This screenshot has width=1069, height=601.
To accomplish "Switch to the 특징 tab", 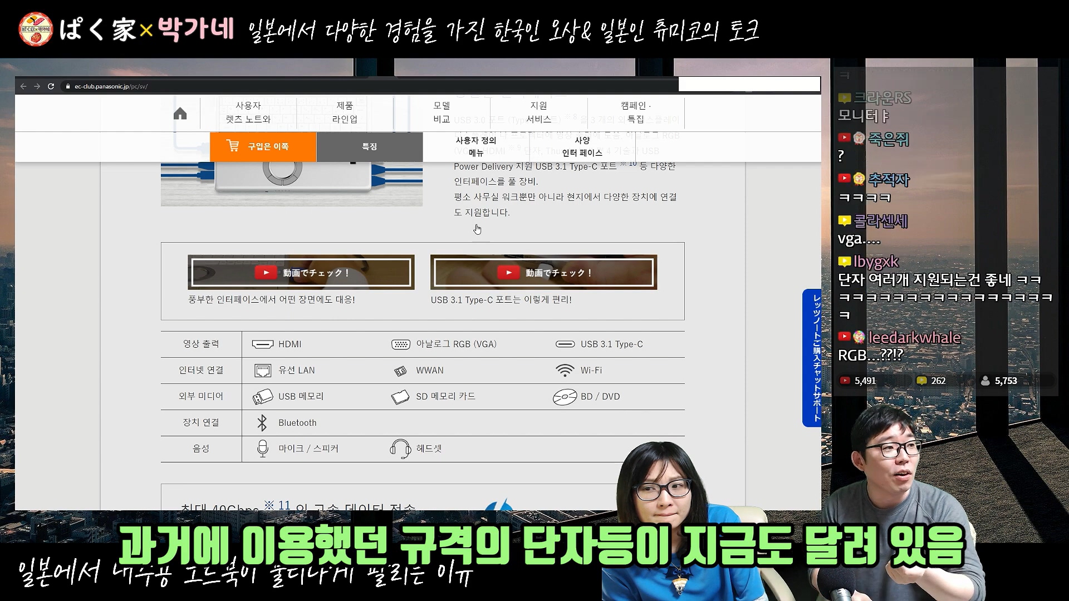I will coord(370,146).
